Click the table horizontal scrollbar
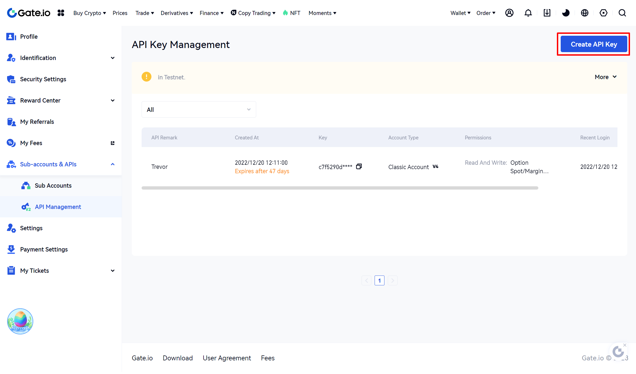Screen dimensions: 636x374 click(x=340, y=188)
